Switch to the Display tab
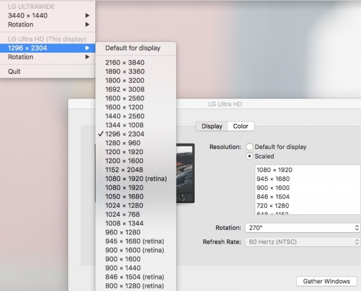 [212, 126]
